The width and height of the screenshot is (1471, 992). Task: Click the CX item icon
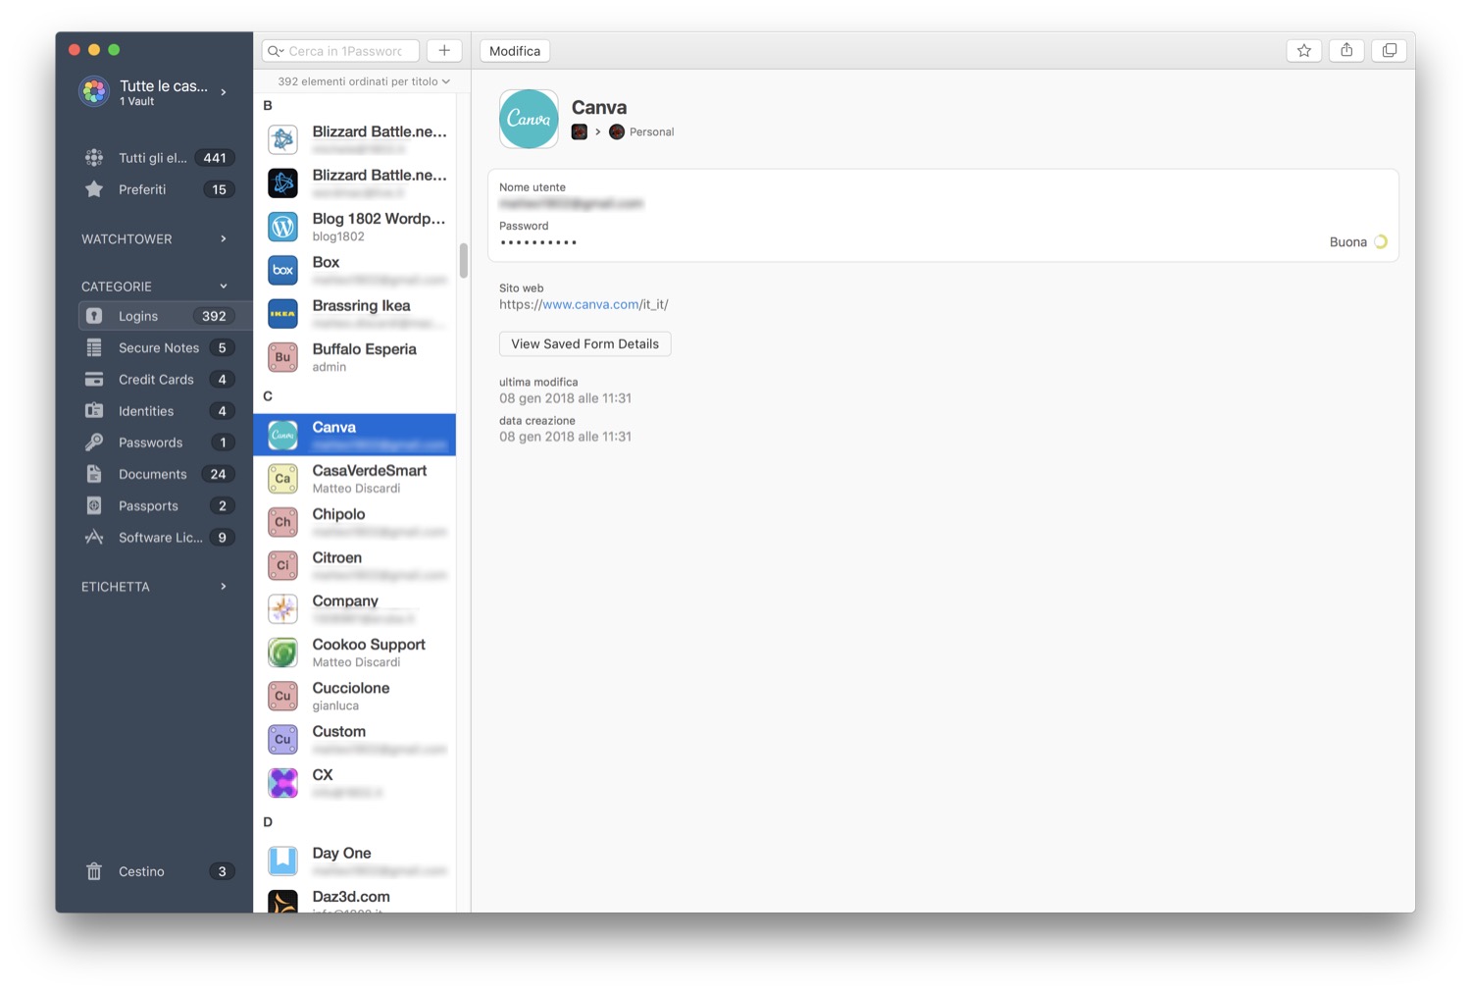(x=283, y=783)
